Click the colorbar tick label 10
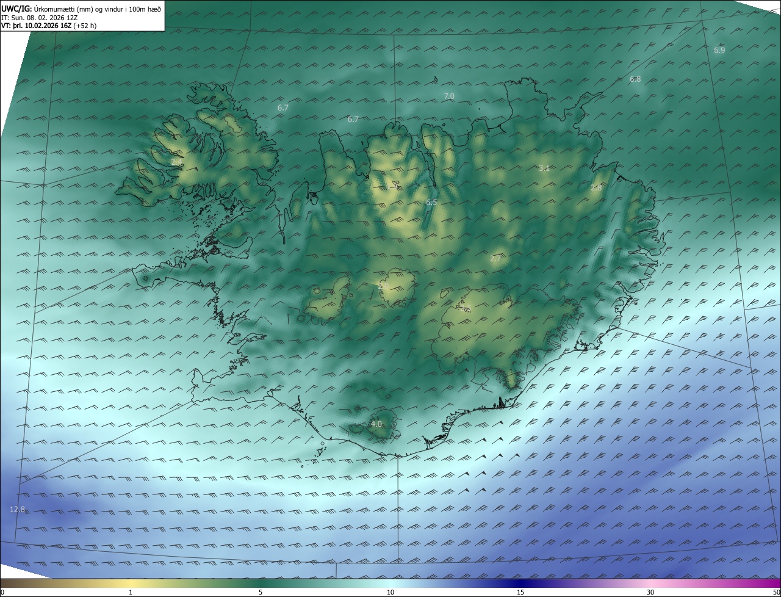 point(390,592)
